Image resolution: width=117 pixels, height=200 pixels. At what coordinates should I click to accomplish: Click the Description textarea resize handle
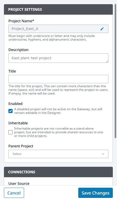point(107,61)
